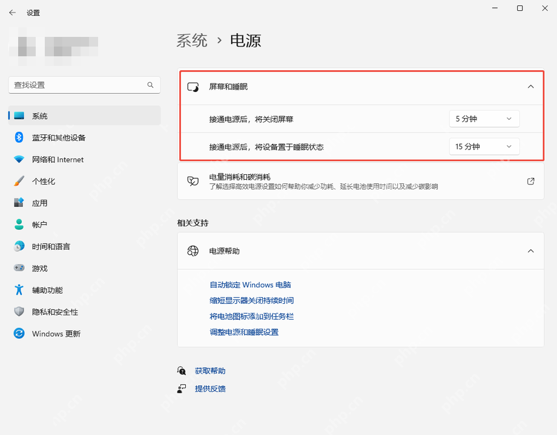Click the 系统 monitor icon in sidebar

point(19,116)
